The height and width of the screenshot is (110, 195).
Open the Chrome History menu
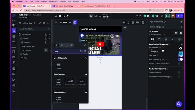point(44,1)
